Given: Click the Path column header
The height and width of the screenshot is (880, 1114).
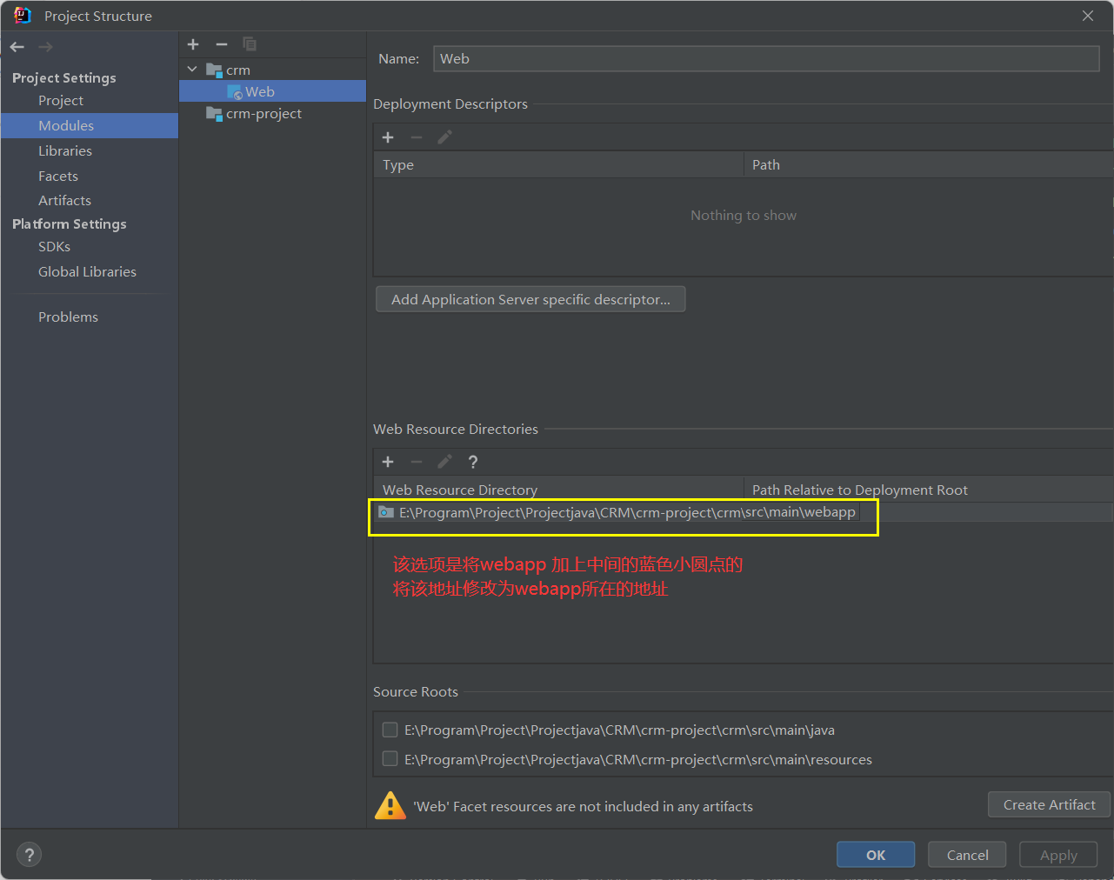Looking at the screenshot, I should tap(928, 165).
